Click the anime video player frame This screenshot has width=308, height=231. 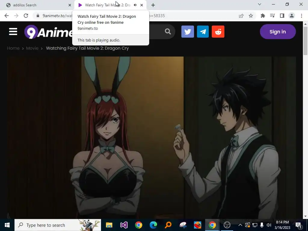[152, 137]
